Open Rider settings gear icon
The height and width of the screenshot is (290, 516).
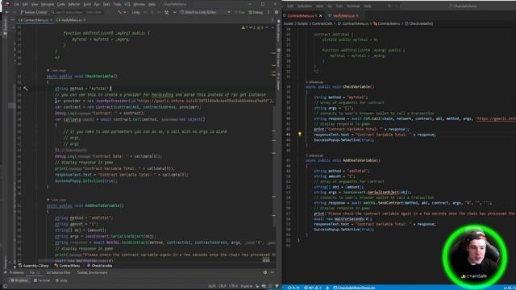(277, 12)
